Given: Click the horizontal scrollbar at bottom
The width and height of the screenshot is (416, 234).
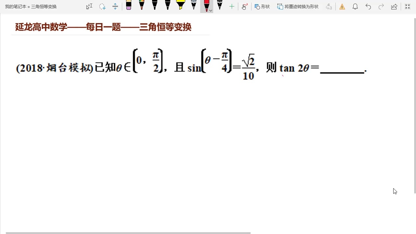Looking at the screenshot, I should (128, 233).
